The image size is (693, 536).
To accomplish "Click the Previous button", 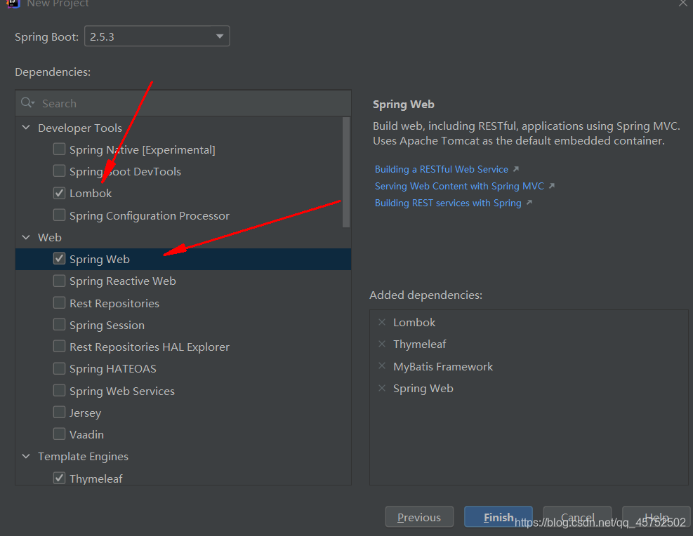I will pyautogui.click(x=419, y=516).
